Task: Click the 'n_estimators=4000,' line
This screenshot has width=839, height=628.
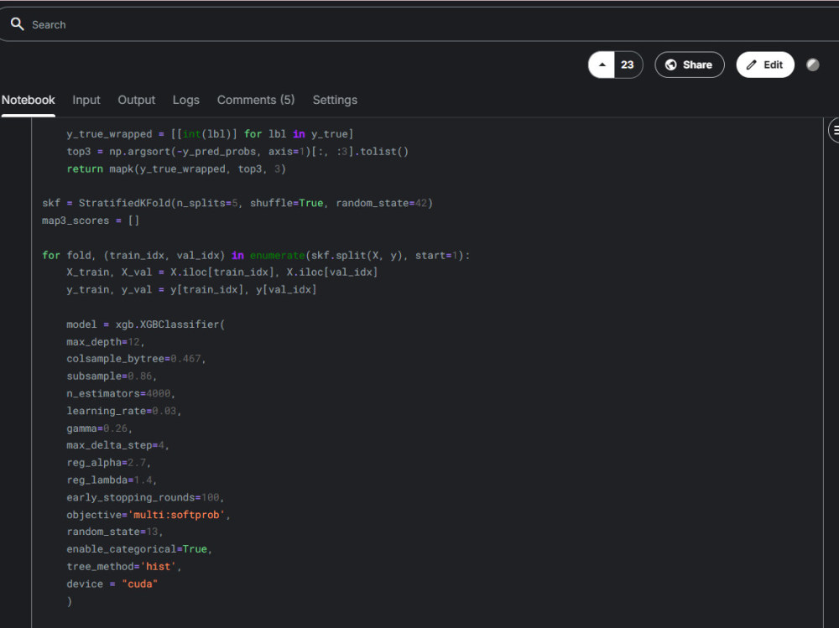Action: click(x=121, y=394)
